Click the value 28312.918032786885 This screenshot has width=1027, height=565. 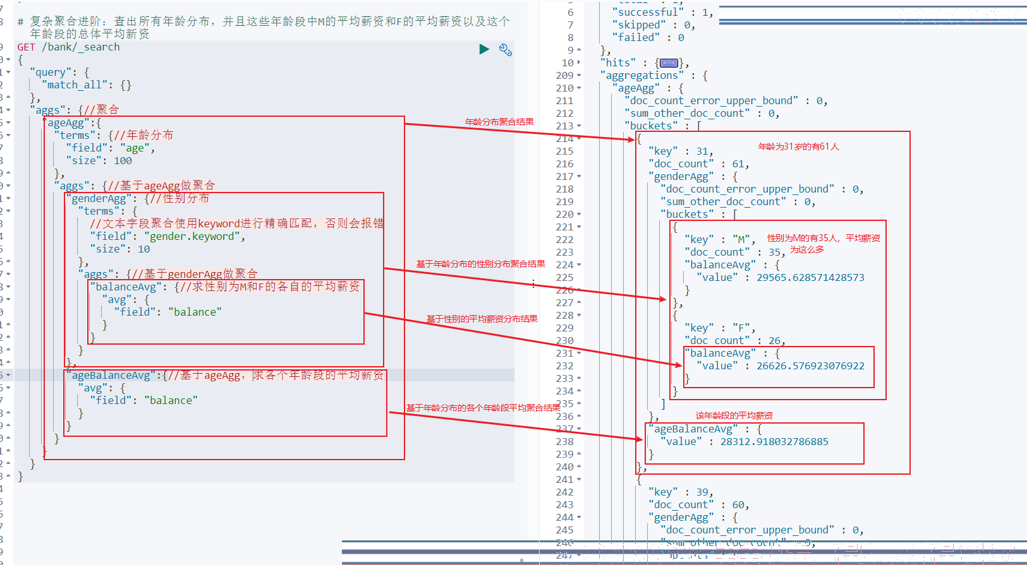(x=774, y=441)
